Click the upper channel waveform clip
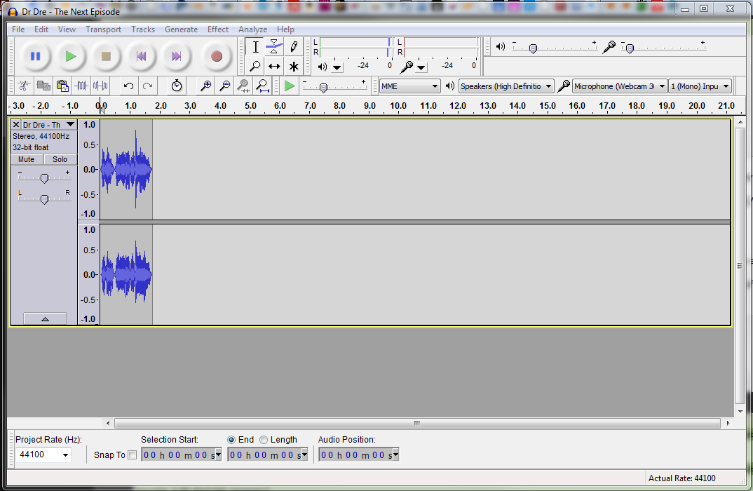 (126, 169)
